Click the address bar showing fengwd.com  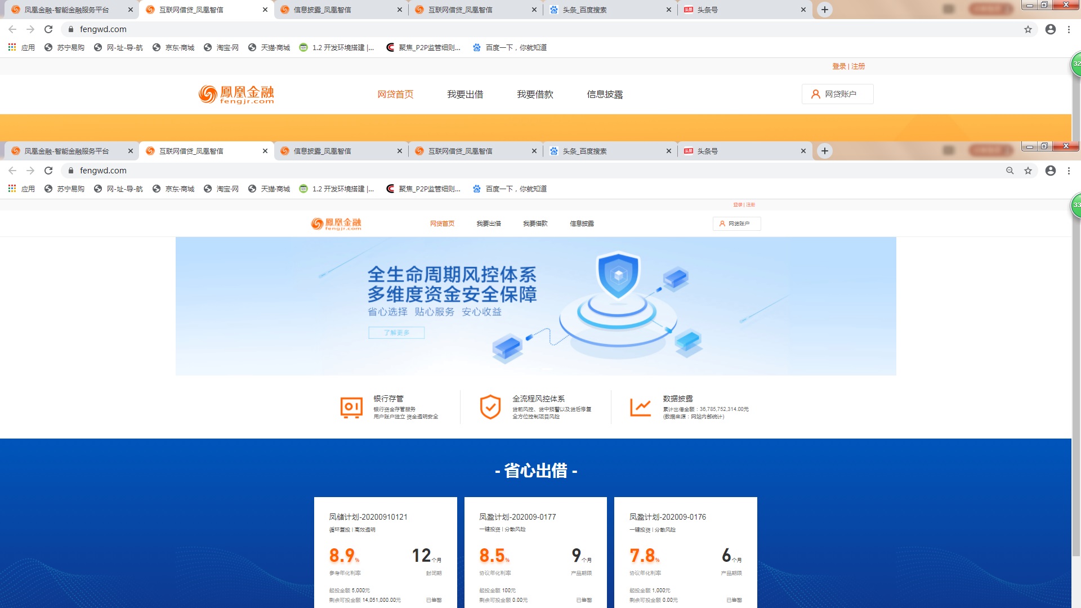[x=103, y=170]
